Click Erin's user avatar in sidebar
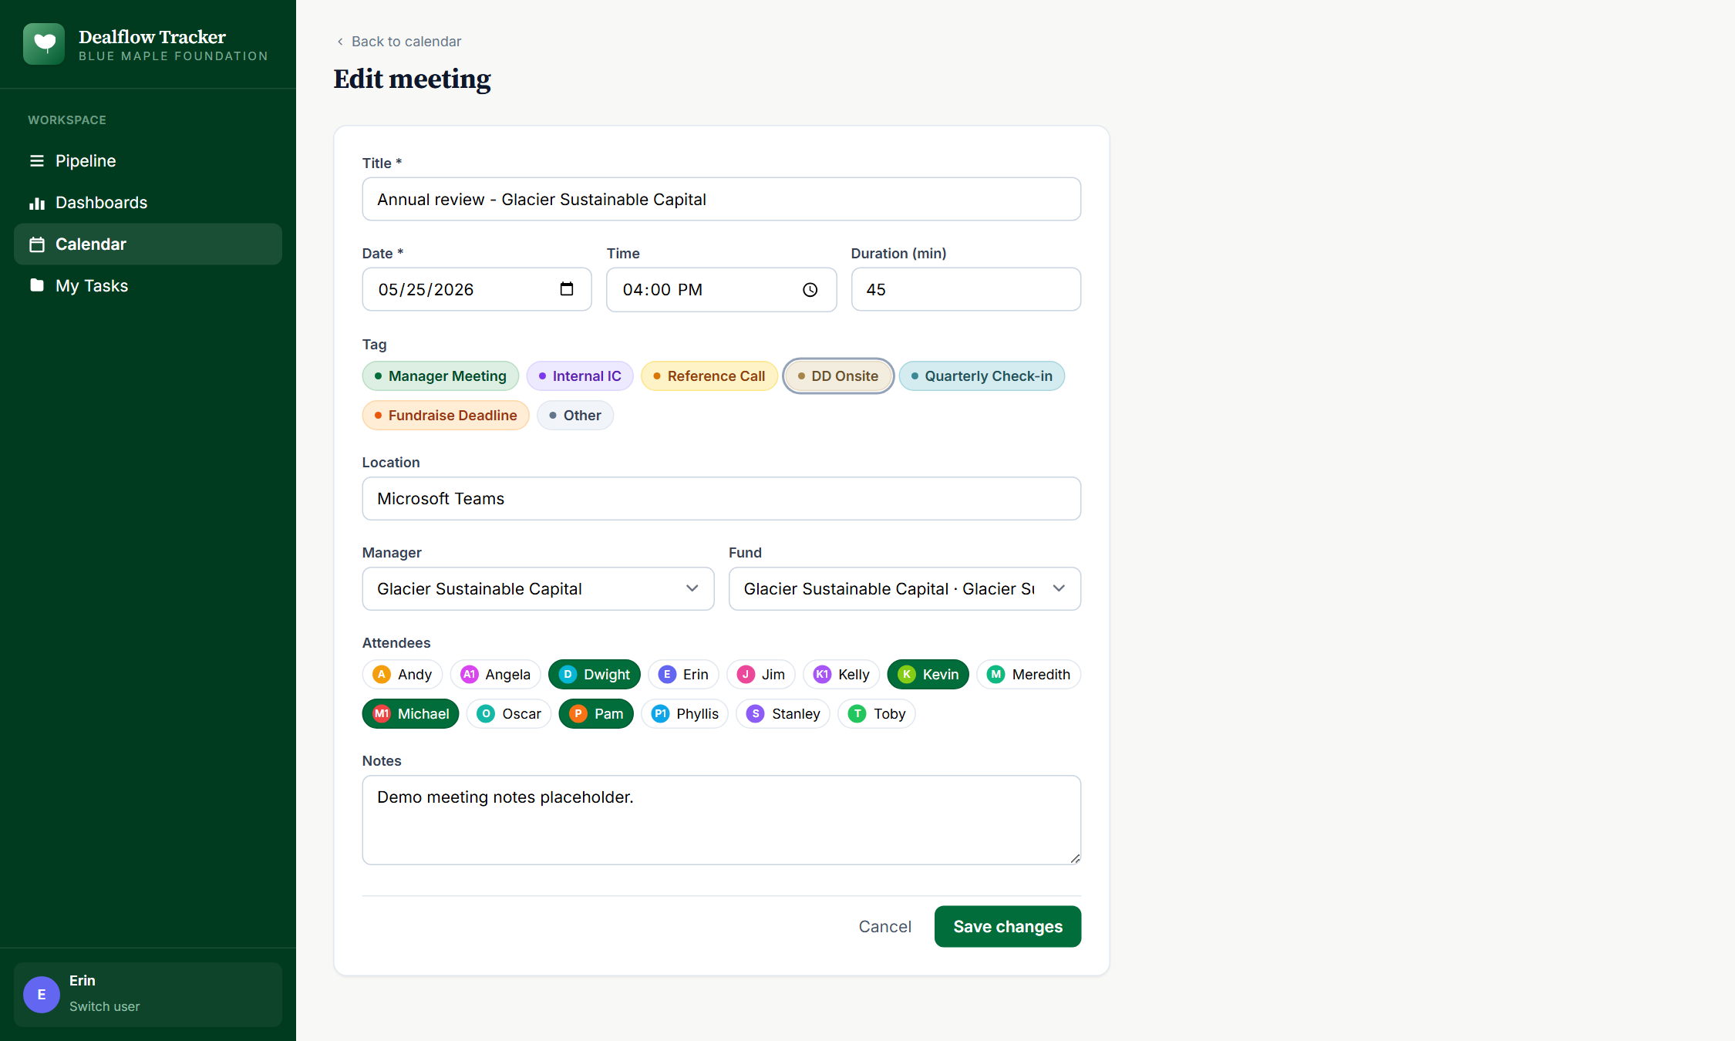This screenshot has width=1735, height=1041. click(42, 995)
